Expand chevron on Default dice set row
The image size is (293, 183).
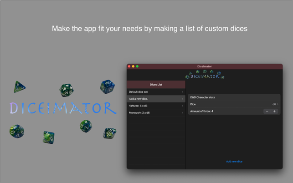182,92
